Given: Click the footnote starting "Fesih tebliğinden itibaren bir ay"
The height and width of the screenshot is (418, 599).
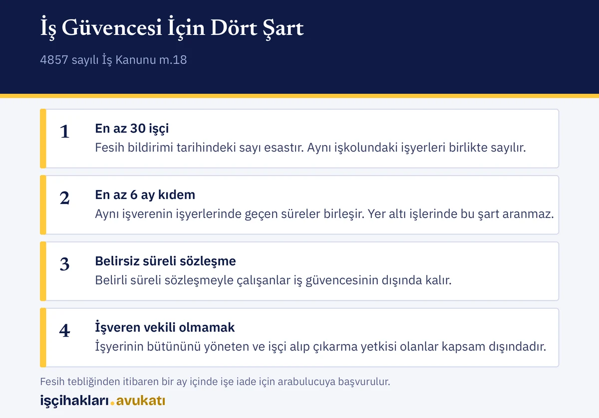Looking at the screenshot, I should [215, 382].
